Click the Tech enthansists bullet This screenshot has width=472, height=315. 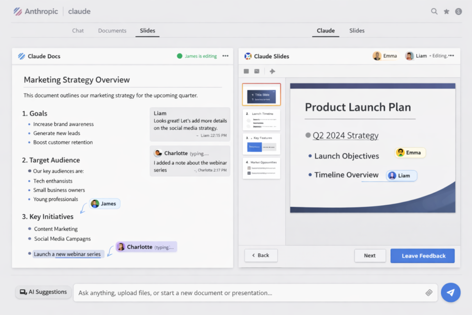(x=52, y=181)
